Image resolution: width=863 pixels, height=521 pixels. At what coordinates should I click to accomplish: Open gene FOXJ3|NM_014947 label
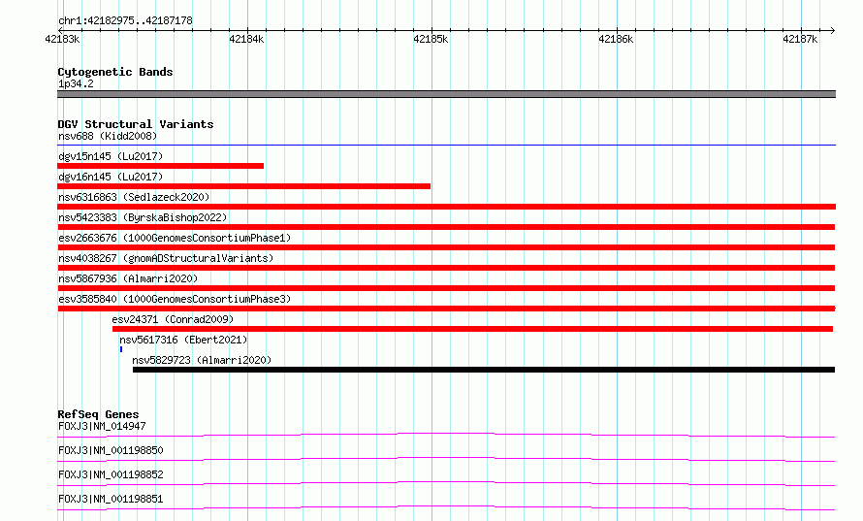[x=102, y=426]
